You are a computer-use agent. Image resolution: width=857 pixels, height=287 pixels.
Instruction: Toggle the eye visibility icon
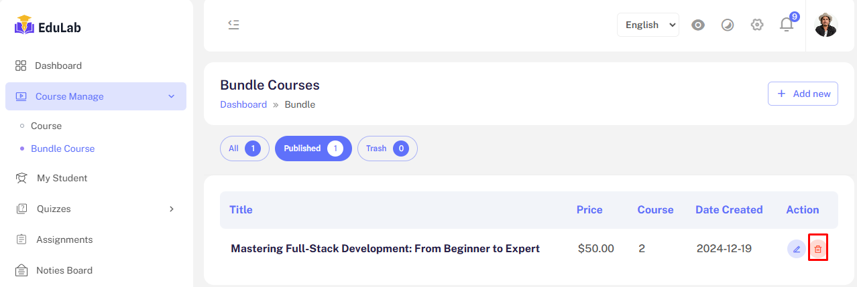click(x=698, y=25)
